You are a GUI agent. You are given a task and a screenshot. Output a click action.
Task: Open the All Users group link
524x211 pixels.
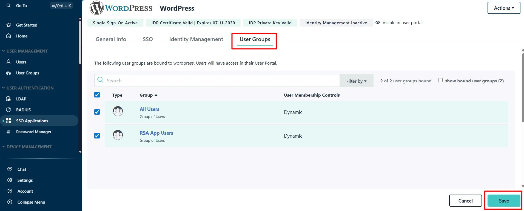[149, 109]
